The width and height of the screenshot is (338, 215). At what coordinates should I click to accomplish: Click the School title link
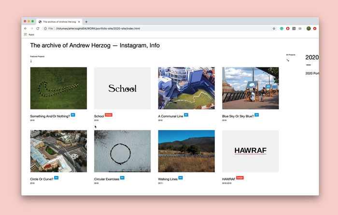coord(99,116)
